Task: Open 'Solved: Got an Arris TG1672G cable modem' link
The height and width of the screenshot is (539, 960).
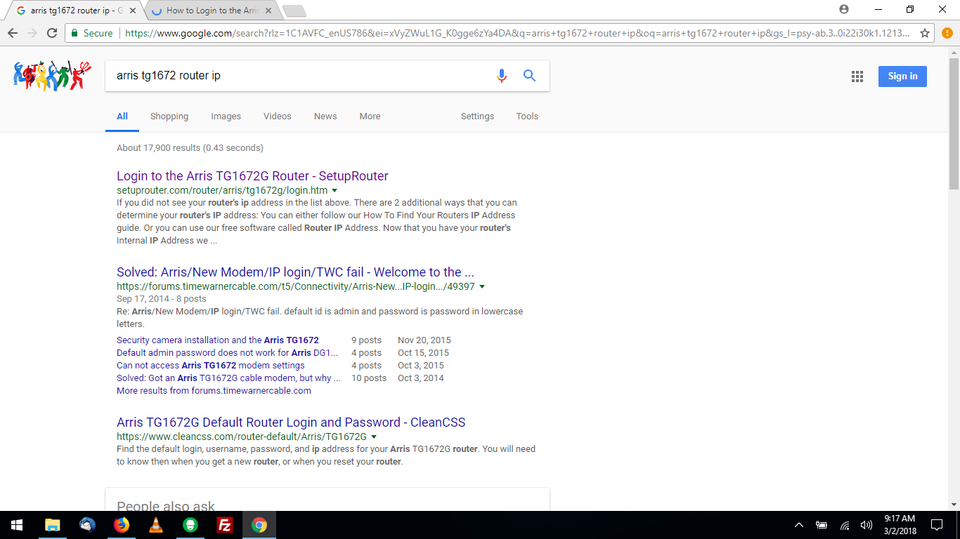Action: (228, 378)
